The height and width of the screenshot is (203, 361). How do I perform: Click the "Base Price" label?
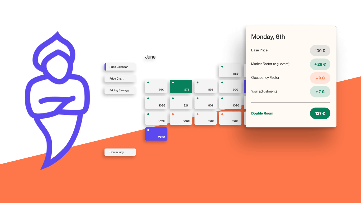tap(259, 50)
